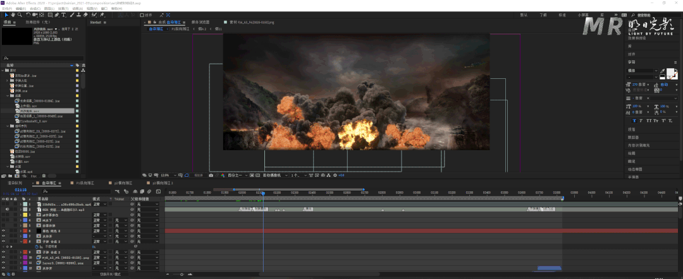Select the 标准 workspace
Image resolution: width=683 pixels, height=279 pixels.
562,15
